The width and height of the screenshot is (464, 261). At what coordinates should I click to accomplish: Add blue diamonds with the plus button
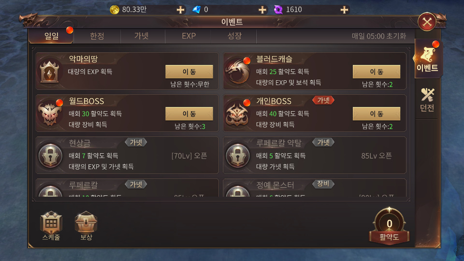coord(262,10)
